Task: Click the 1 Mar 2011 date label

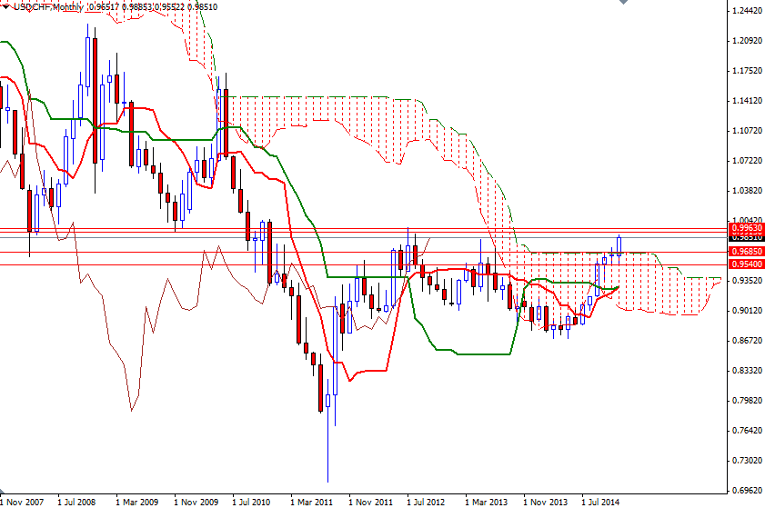Action: [311, 502]
